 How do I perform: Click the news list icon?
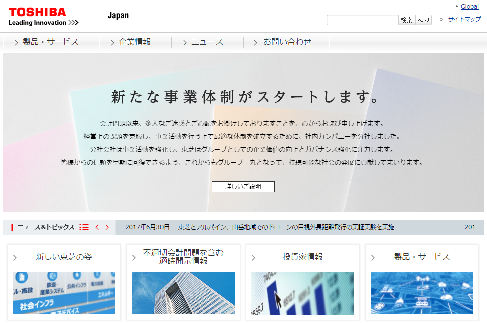click(84, 227)
